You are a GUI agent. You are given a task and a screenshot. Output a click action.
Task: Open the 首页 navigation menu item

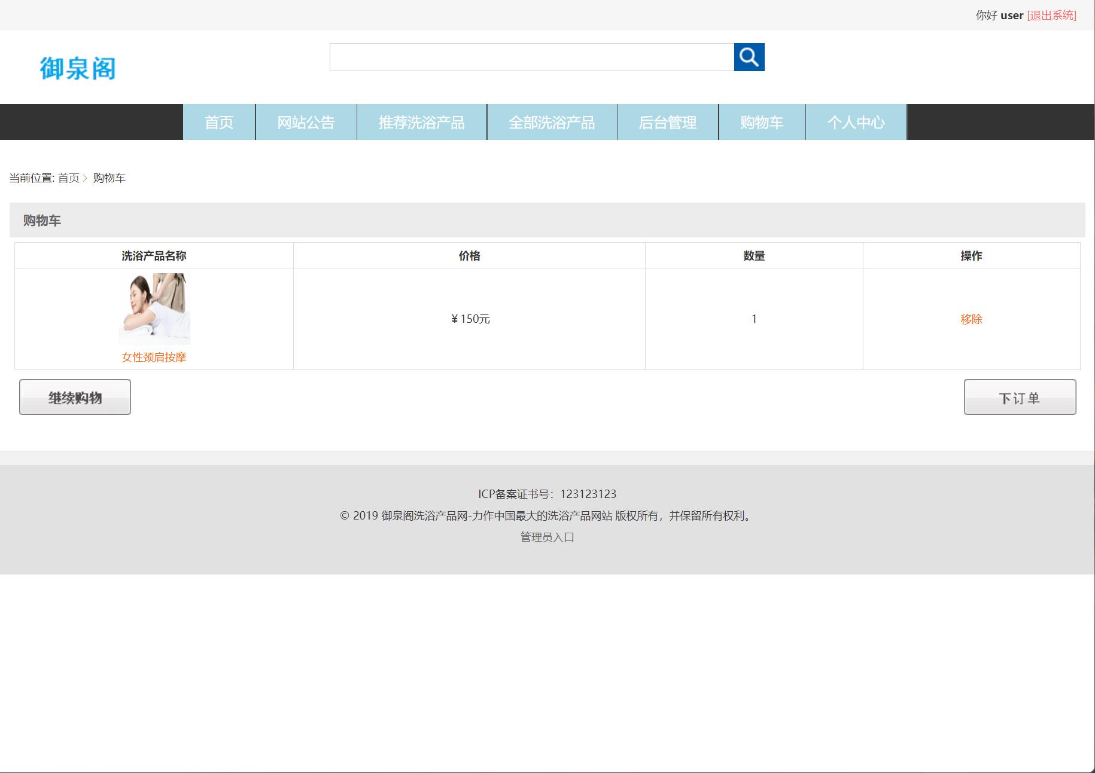click(218, 122)
